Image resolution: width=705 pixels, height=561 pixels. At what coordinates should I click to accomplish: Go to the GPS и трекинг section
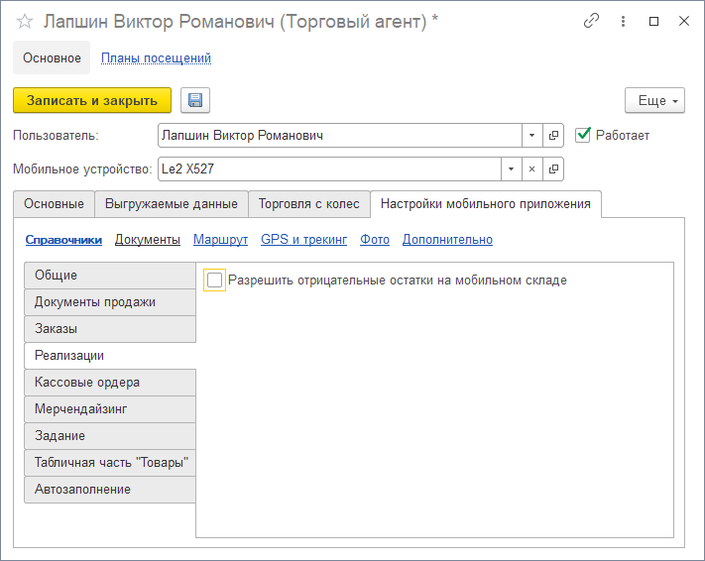point(303,240)
